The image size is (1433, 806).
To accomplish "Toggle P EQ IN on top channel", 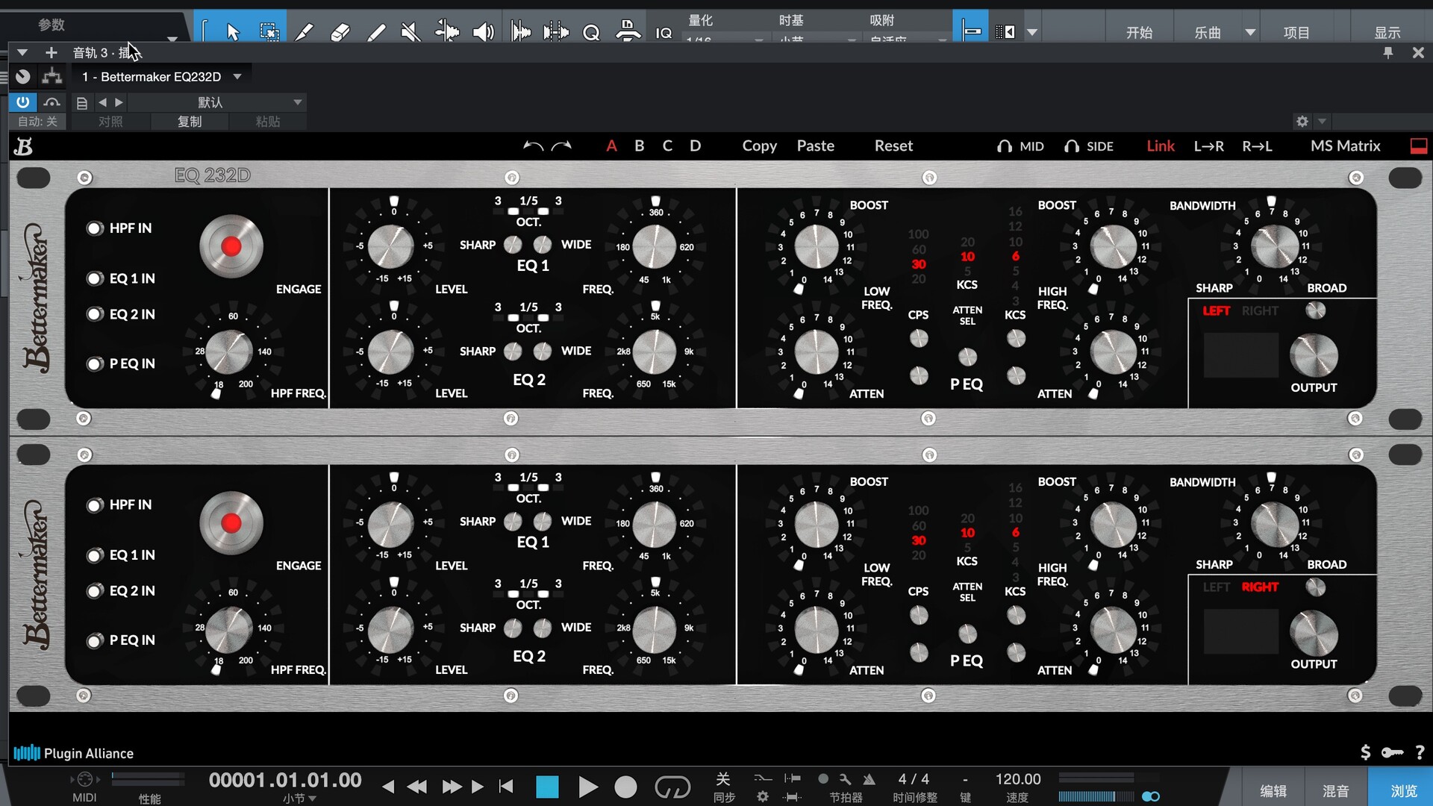I will 95,364.
